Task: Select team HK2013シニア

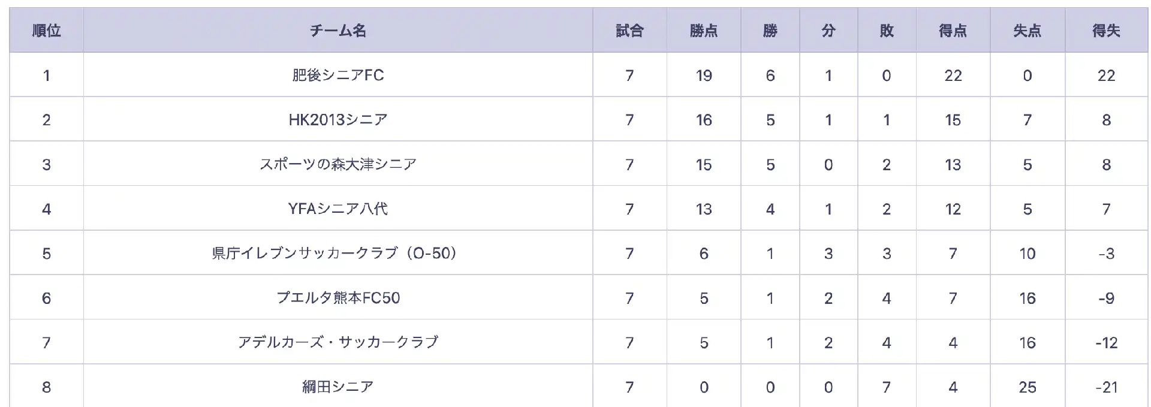Action: pyautogui.click(x=338, y=120)
